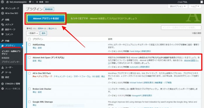Open Plugin Editor submenu item
The image size is (204, 108).
click(11, 62)
